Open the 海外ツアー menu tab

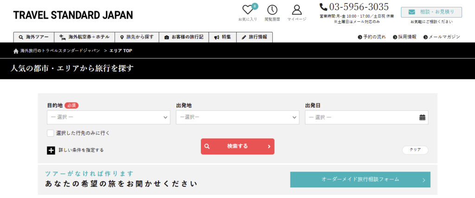(x=33, y=37)
